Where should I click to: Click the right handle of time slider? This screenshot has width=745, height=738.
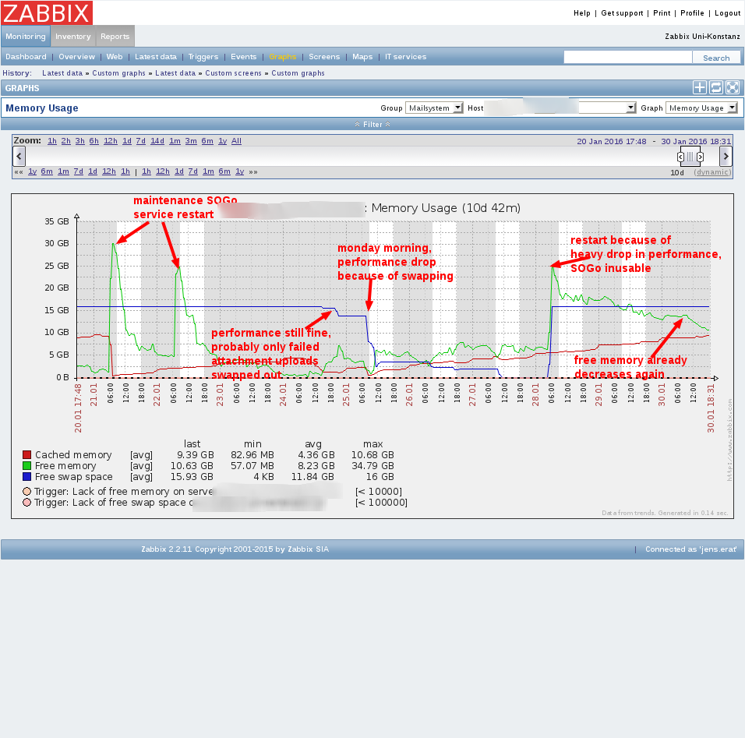701,157
